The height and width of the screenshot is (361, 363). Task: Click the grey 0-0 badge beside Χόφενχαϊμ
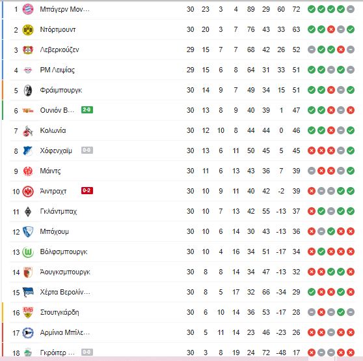pos(87,151)
